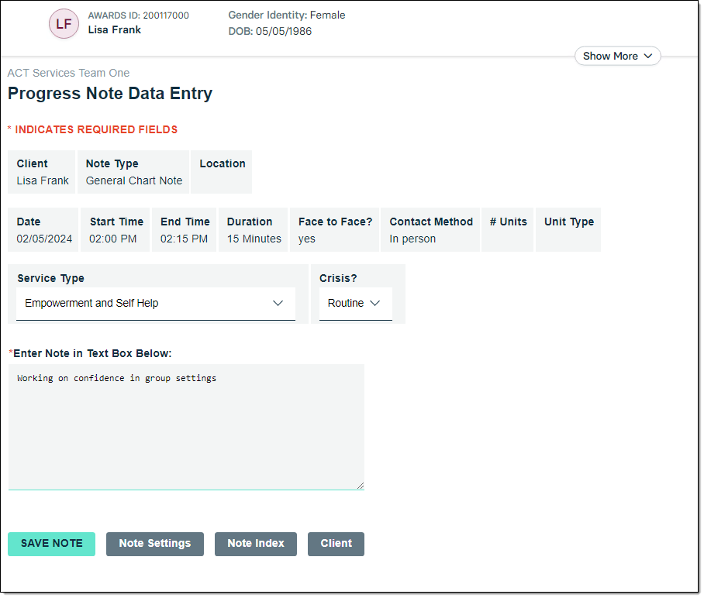Click the LF client avatar icon
Viewport: 704px width, 598px height.
point(64,24)
